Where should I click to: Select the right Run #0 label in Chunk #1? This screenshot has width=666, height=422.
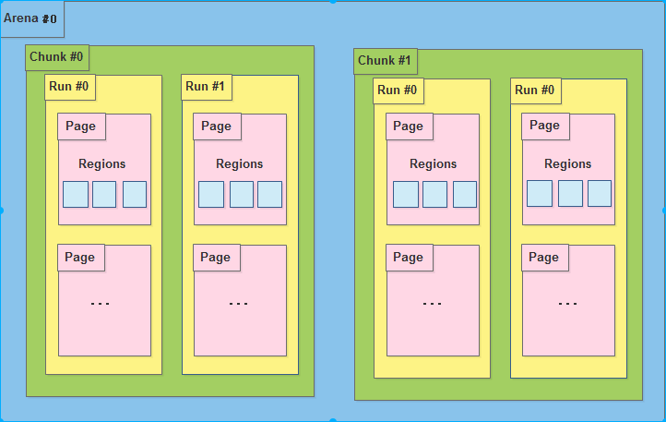536,91
